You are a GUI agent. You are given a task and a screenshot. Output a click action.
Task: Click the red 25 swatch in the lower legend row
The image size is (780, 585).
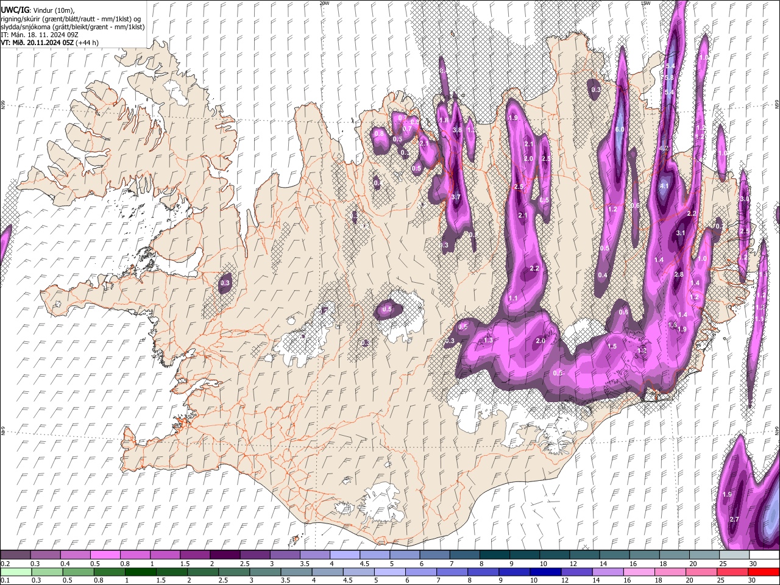pos(733,572)
